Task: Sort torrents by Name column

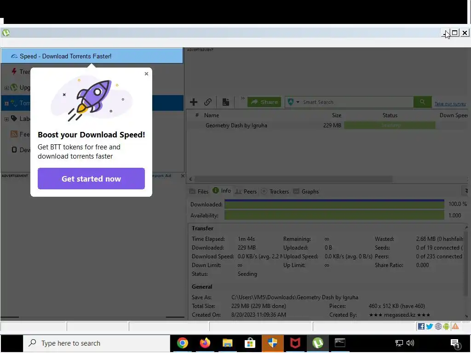Action: click(212, 115)
